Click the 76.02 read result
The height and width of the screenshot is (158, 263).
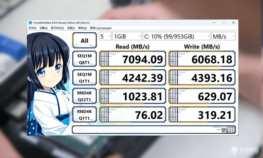point(132,115)
